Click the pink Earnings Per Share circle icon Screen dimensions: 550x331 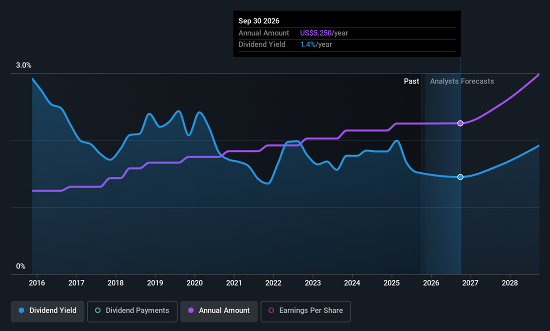coord(271,310)
